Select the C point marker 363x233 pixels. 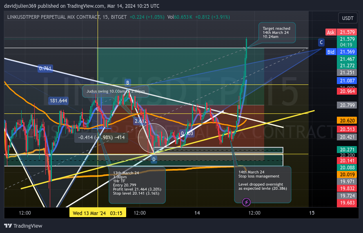pos(321,42)
